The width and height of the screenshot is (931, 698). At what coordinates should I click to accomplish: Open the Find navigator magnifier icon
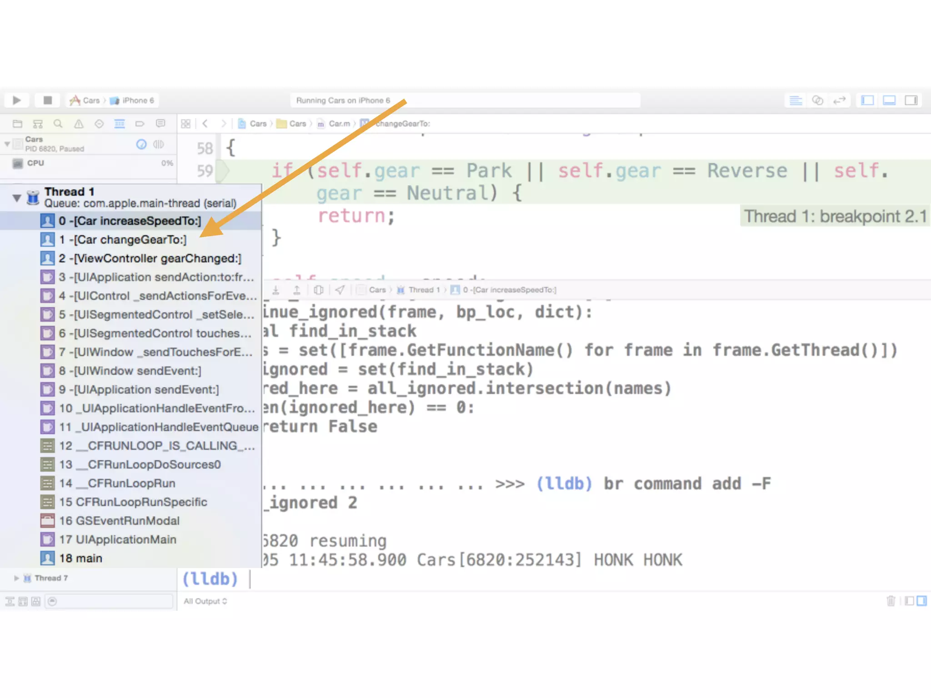[58, 124]
